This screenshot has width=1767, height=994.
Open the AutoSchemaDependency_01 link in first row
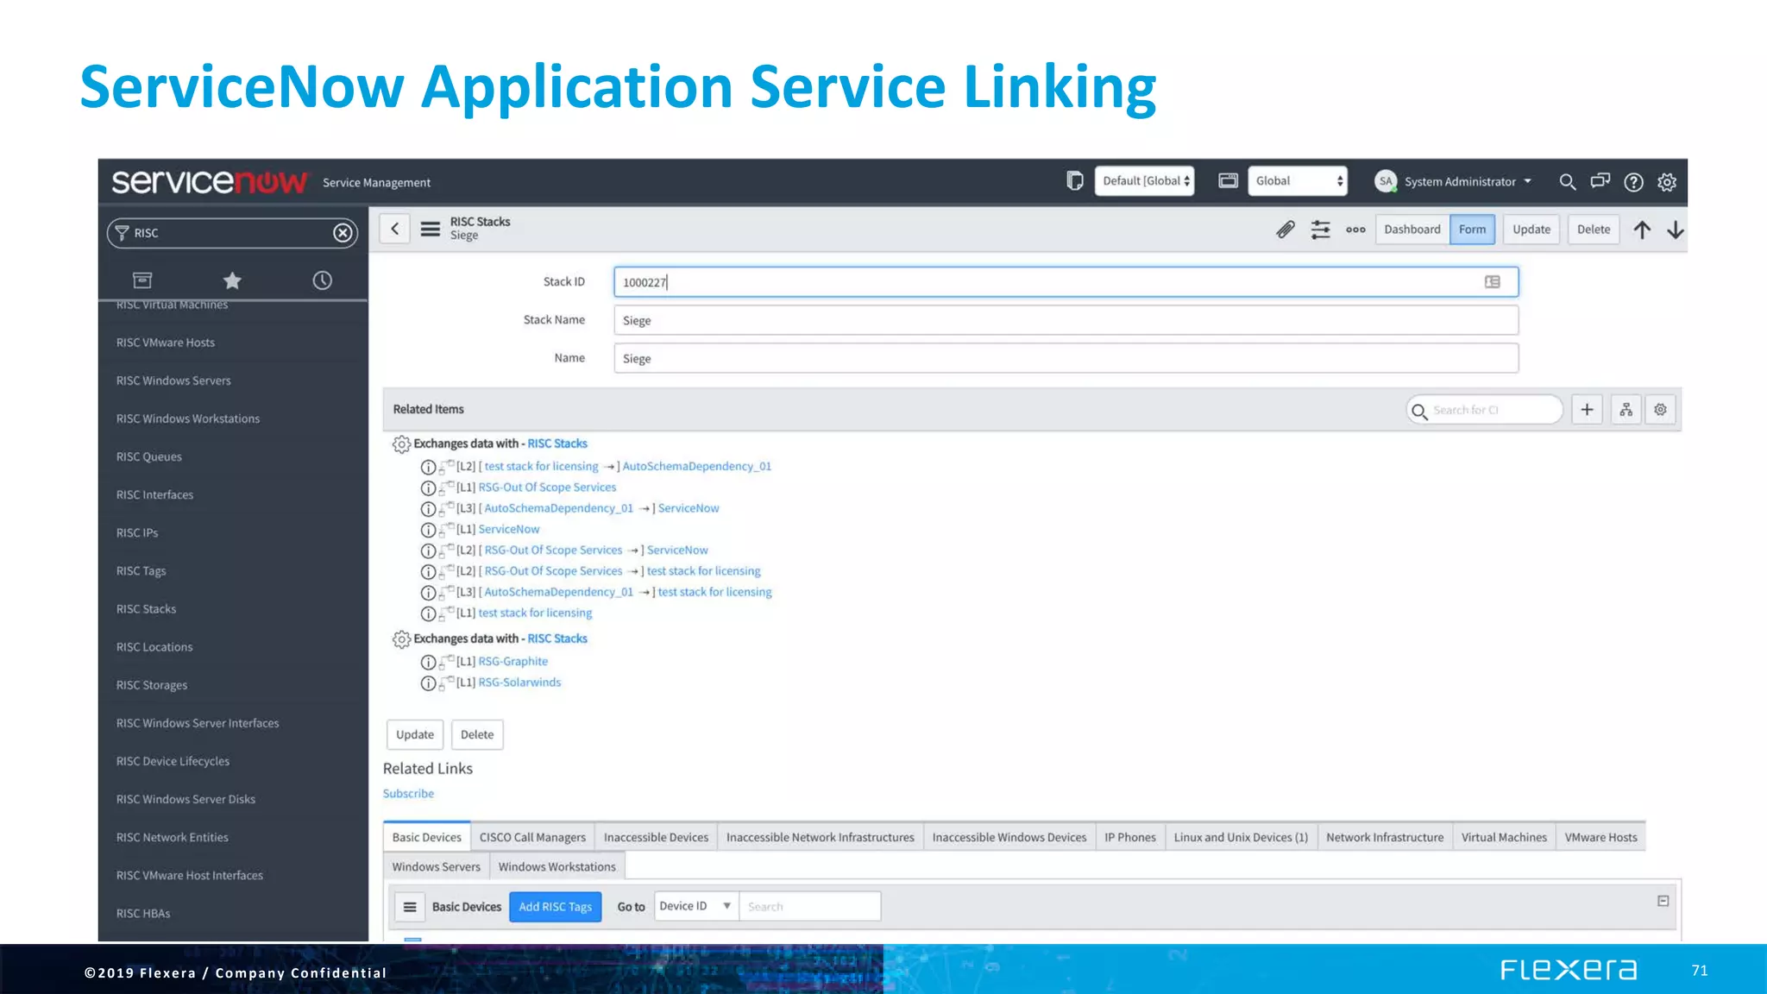pyautogui.click(x=697, y=466)
